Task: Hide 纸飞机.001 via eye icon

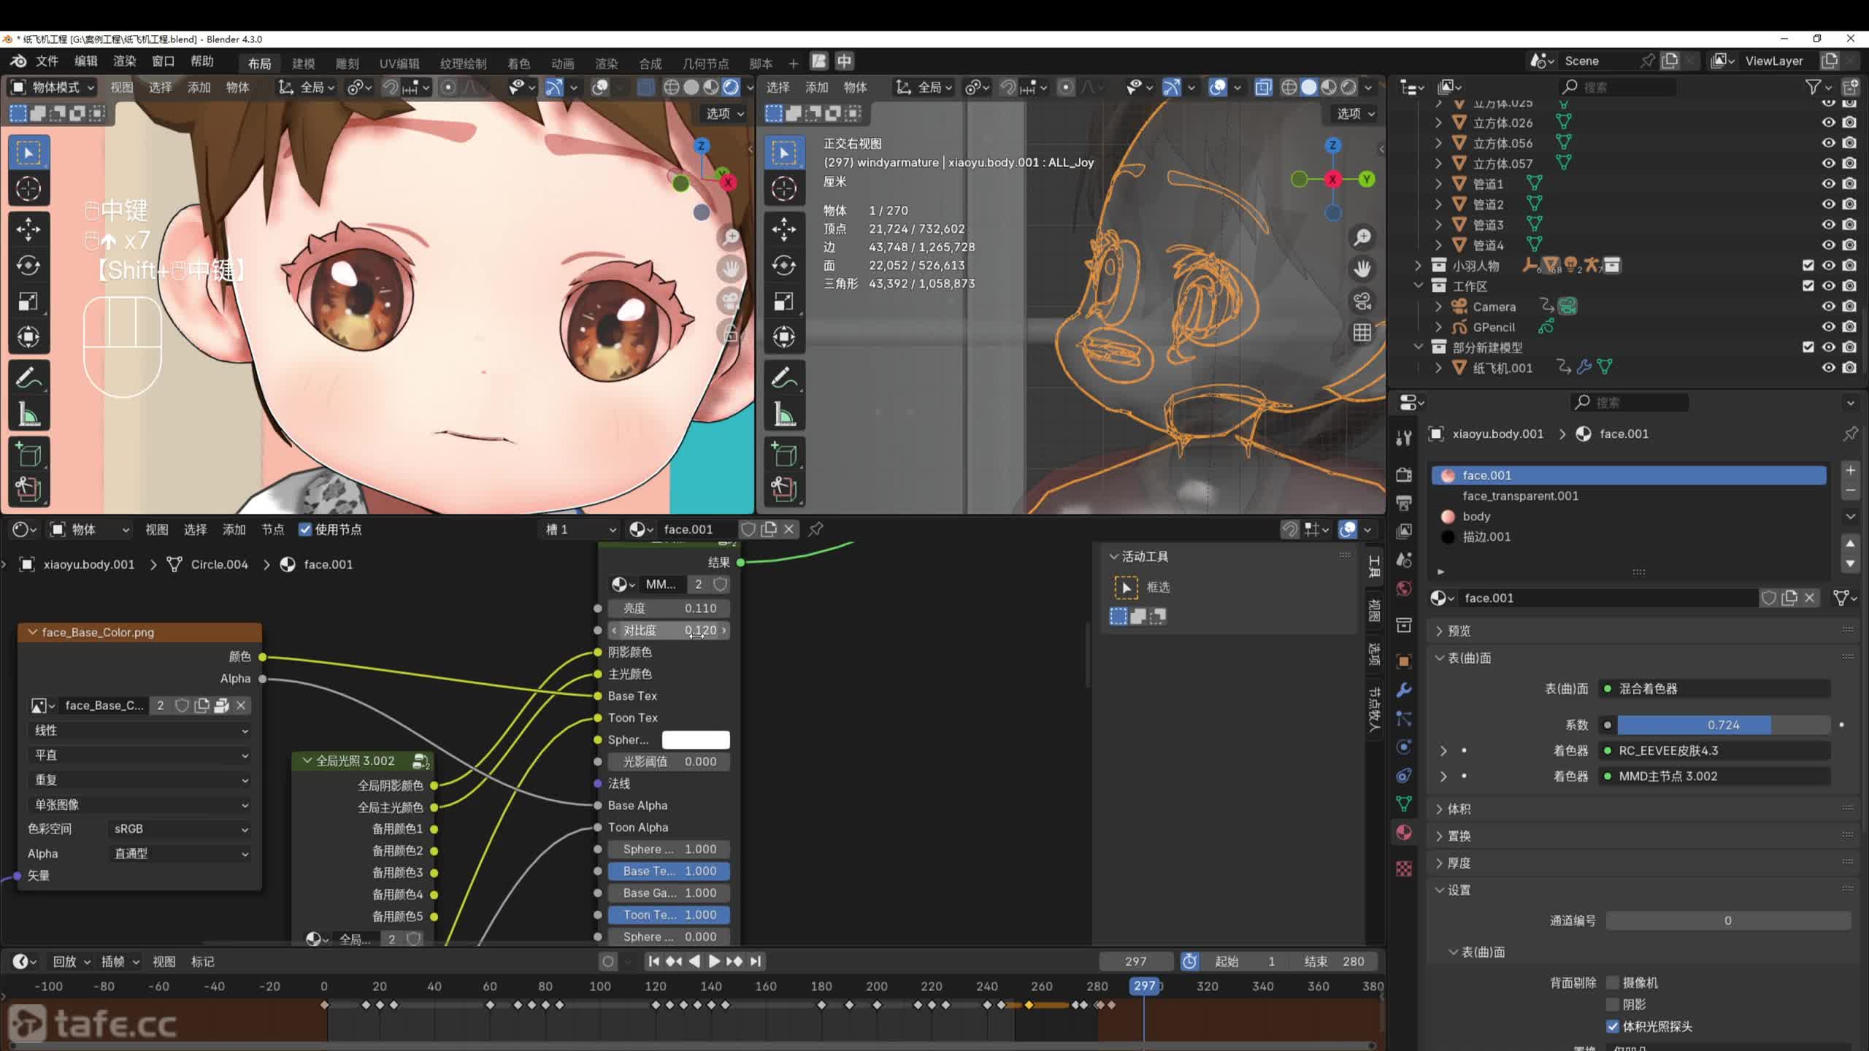Action: [1828, 368]
